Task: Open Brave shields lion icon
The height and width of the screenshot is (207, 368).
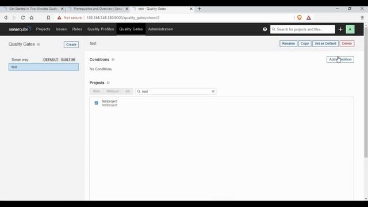Action: [x=299, y=18]
